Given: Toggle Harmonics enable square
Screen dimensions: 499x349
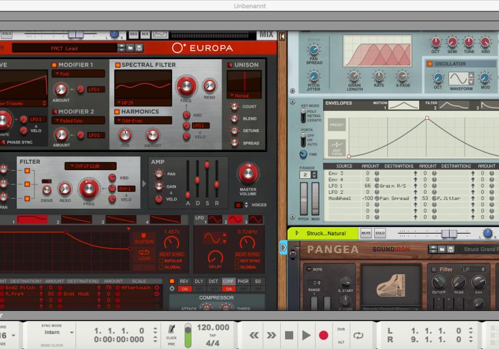Looking at the screenshot, I should click(x=117, y=112).
